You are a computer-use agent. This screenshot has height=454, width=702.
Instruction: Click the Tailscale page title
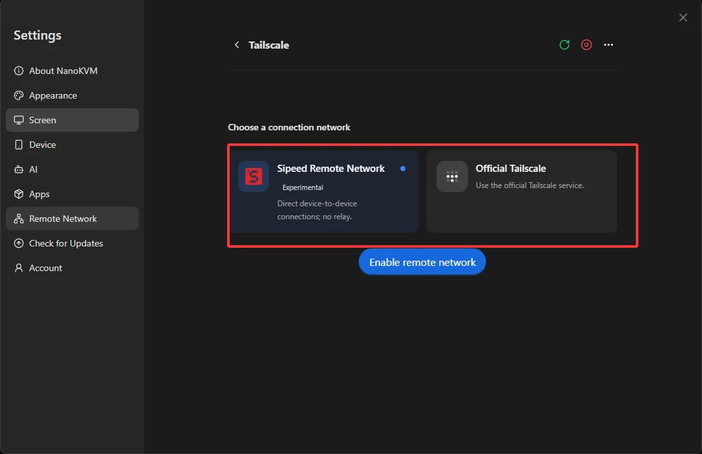(x=269, y=45)
